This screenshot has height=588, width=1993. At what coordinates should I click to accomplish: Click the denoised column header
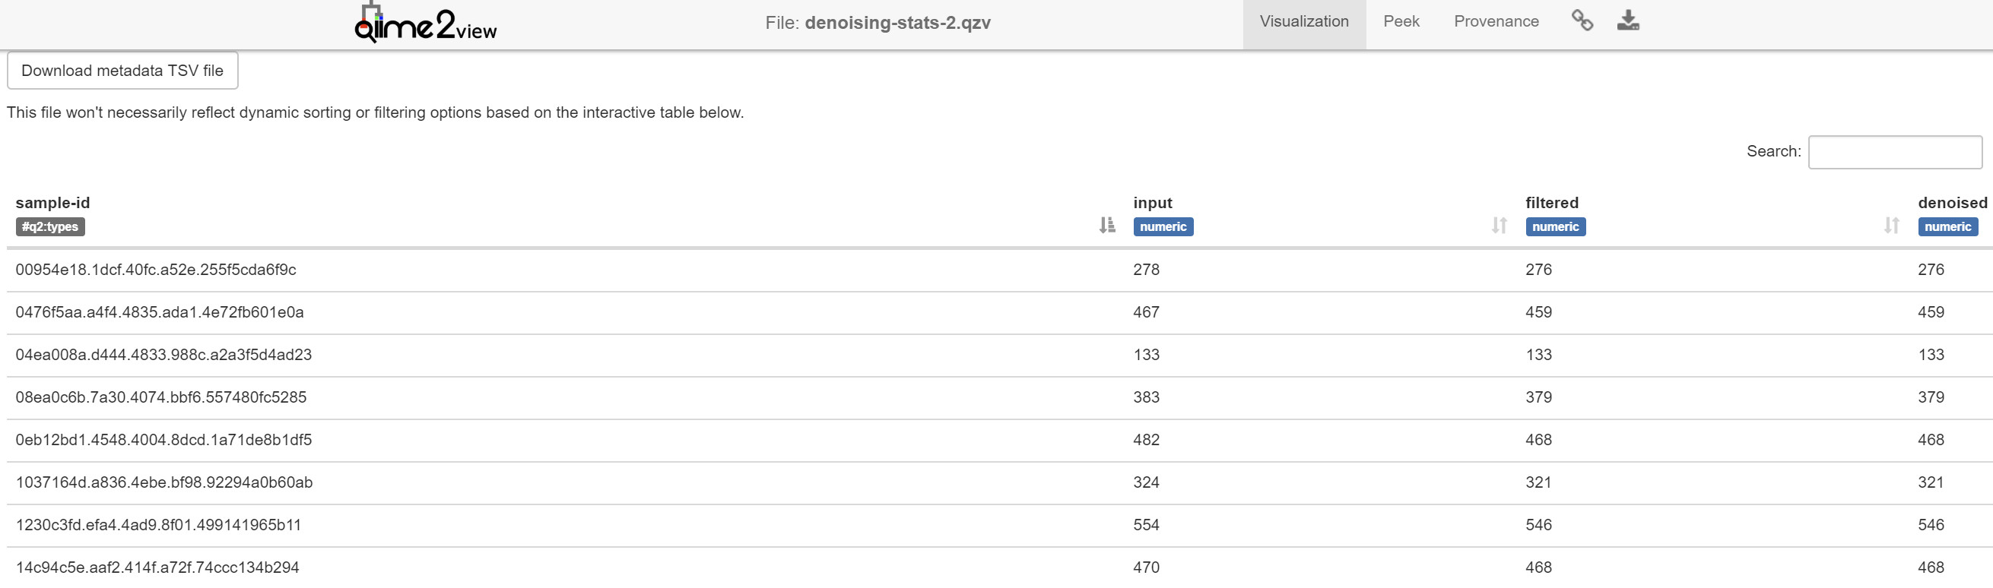[1952, 202]
